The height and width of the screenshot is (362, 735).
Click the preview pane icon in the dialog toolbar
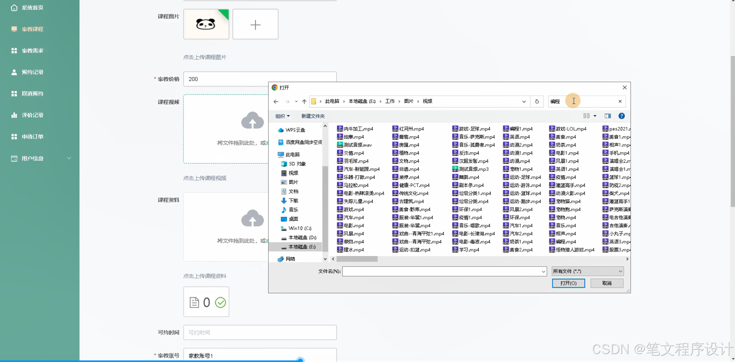click(607, 116)
